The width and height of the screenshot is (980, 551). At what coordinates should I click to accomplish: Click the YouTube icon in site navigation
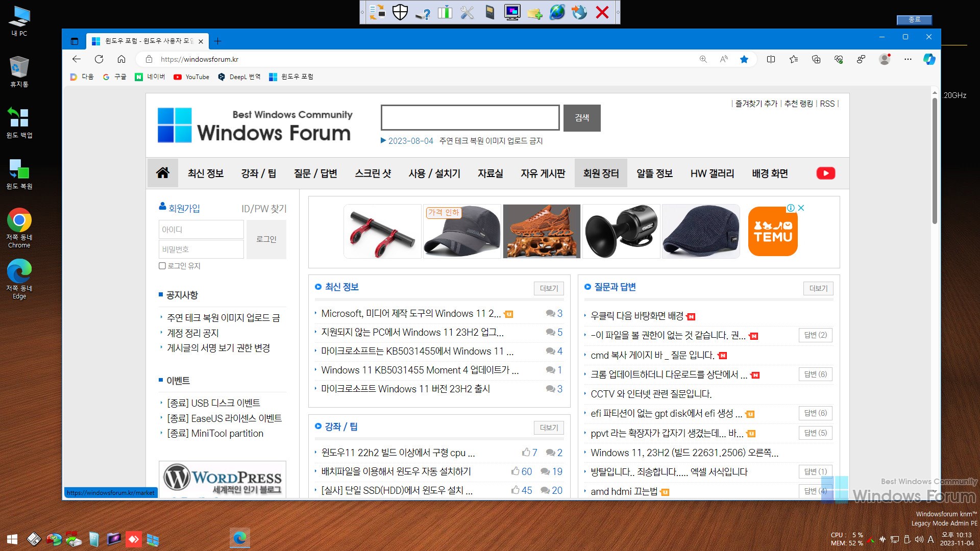pos(826,173)
